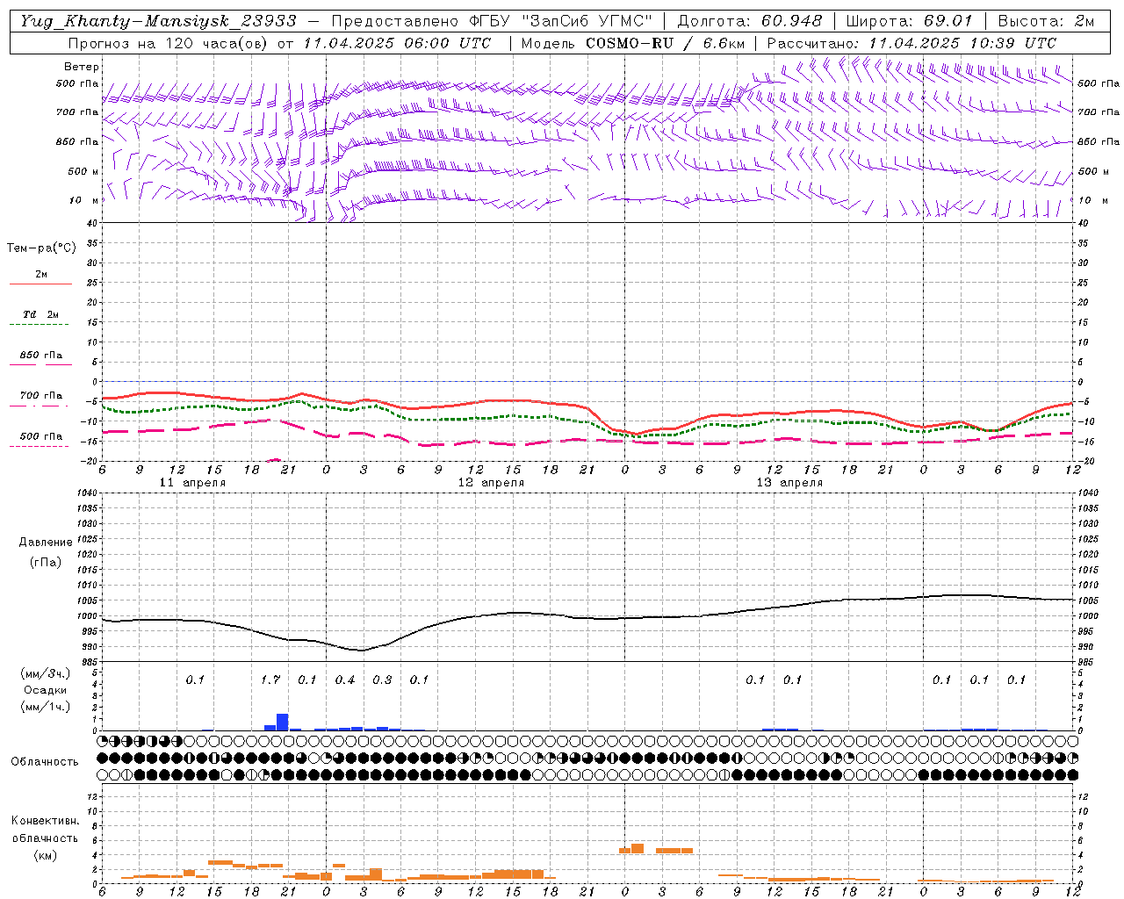Select the Широта: 69.01 header field
The height and width of the screenshot is (899, 1124).
pos(909,20)
